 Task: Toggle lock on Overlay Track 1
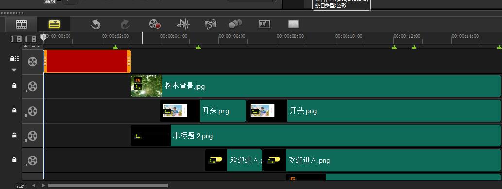coord(14,86)
